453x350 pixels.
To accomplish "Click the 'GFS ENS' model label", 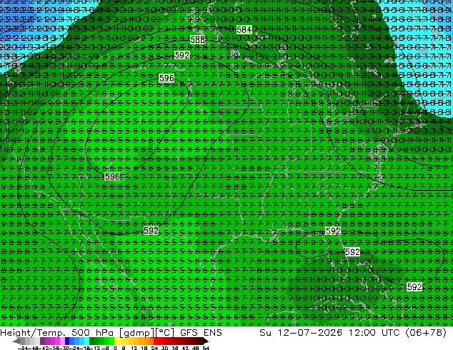I will pos(201,332).
